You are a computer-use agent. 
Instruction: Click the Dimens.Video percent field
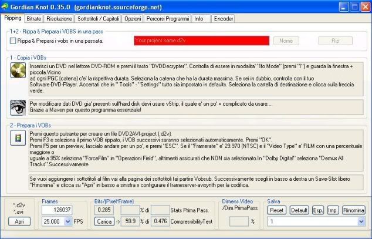[239, 221]
